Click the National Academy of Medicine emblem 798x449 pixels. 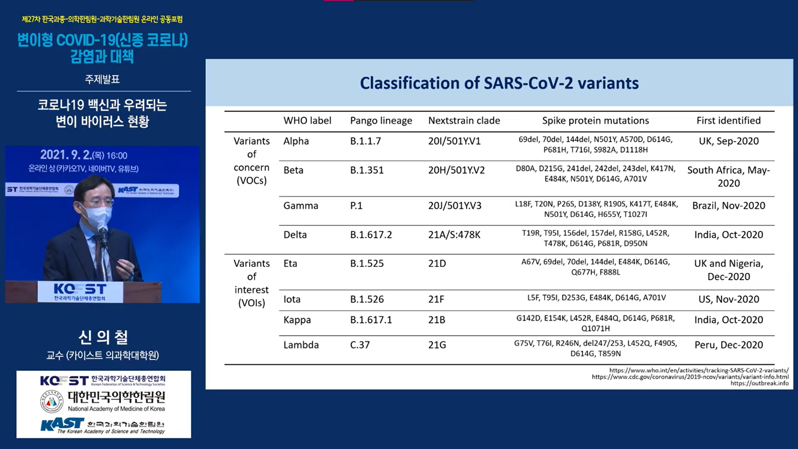pos(52,402)
